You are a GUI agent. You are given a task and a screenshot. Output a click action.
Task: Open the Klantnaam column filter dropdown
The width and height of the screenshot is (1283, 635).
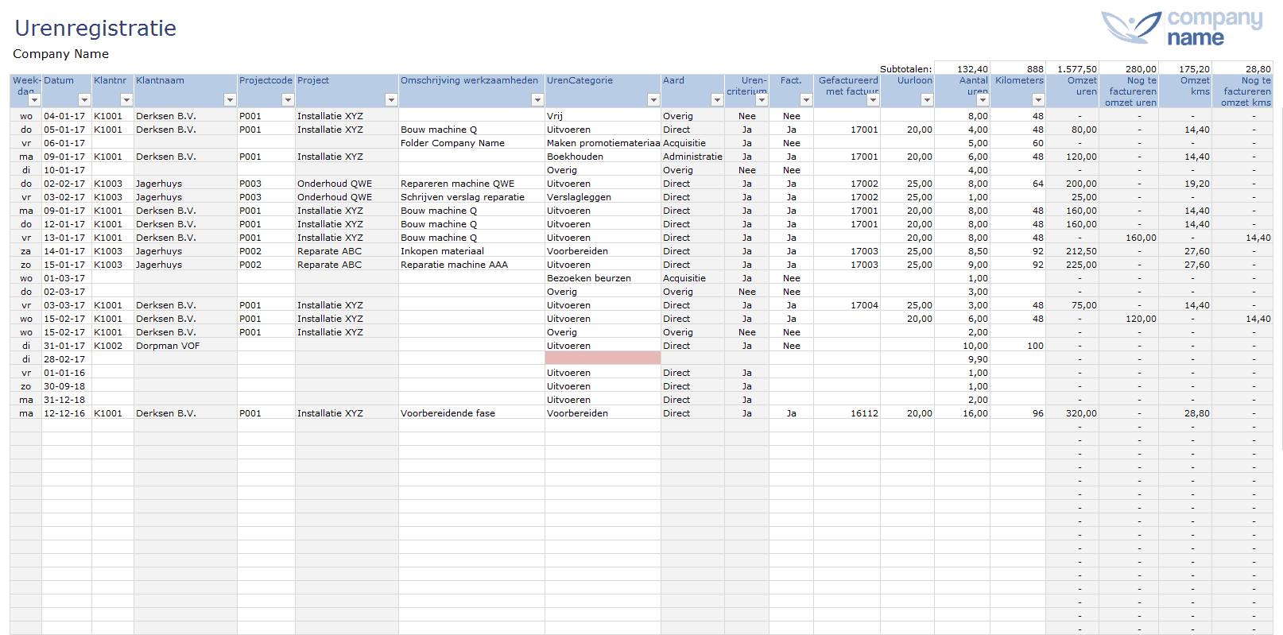(230, 100)
